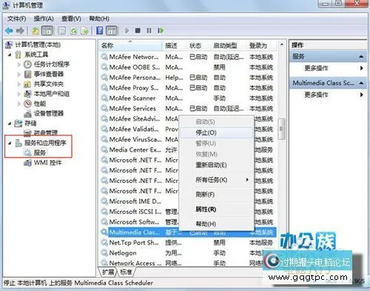Select 设备管理器 in the tree
This screenshot has height=291, width=370.
(x=49, y=113)
